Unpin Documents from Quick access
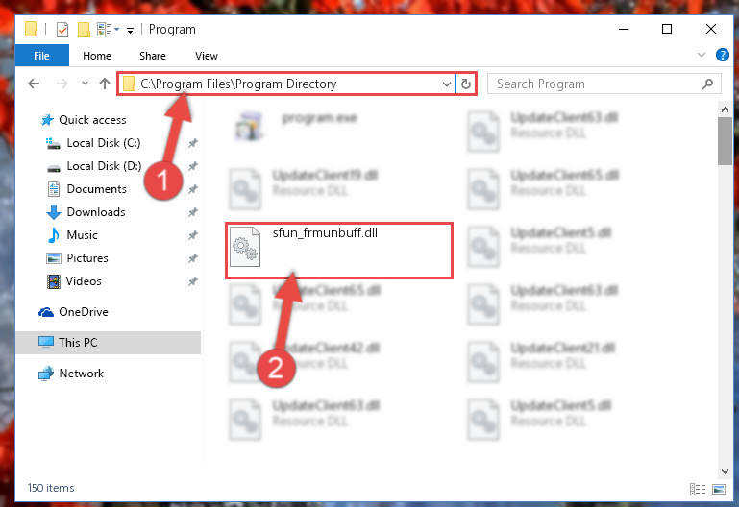Viewport: 739px width, 507px height. tap(193, 189)
